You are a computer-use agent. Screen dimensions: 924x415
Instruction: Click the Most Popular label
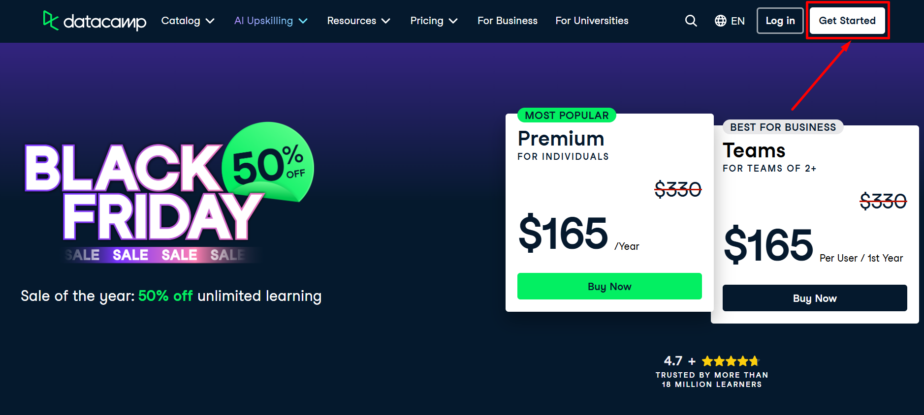[567, 116]
